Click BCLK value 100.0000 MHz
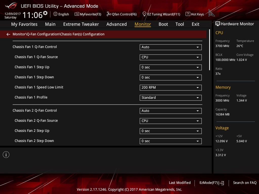This screenshot has width=259, height=194. 225,60
